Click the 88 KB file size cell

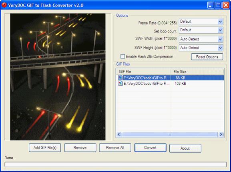(180, 78)
